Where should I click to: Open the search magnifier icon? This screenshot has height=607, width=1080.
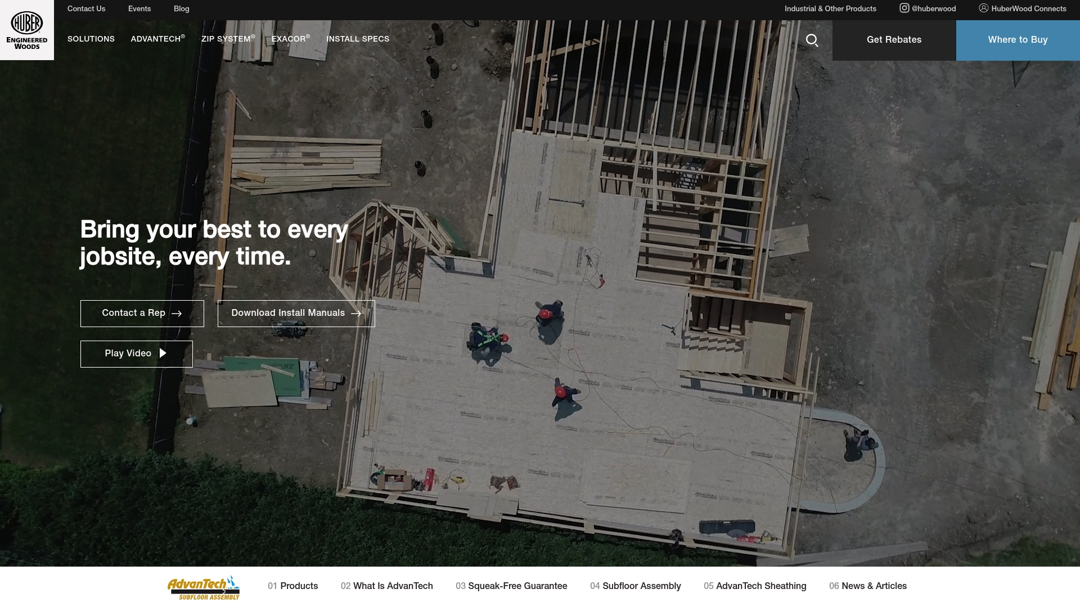812,40
